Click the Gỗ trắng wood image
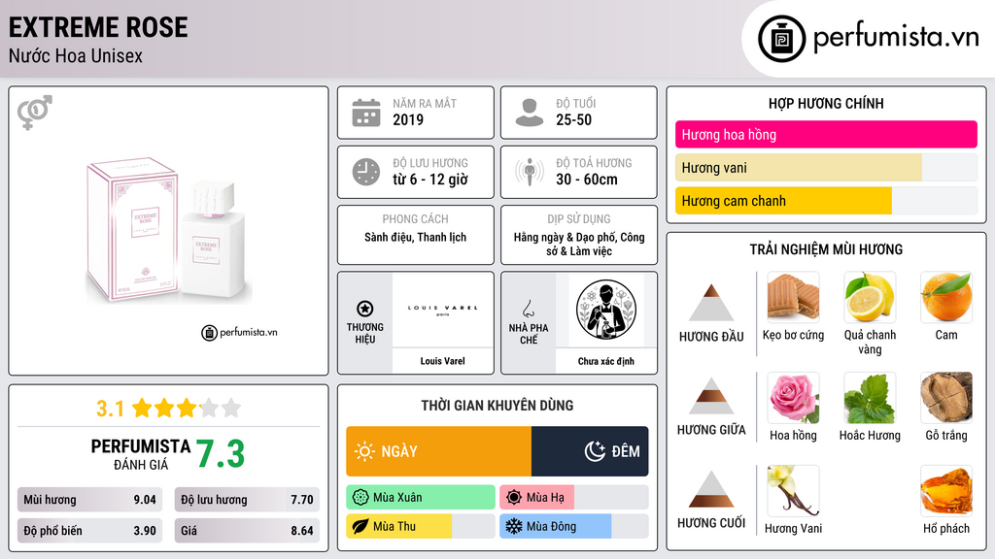Screen dimensions: 995x559 (946, 397)
